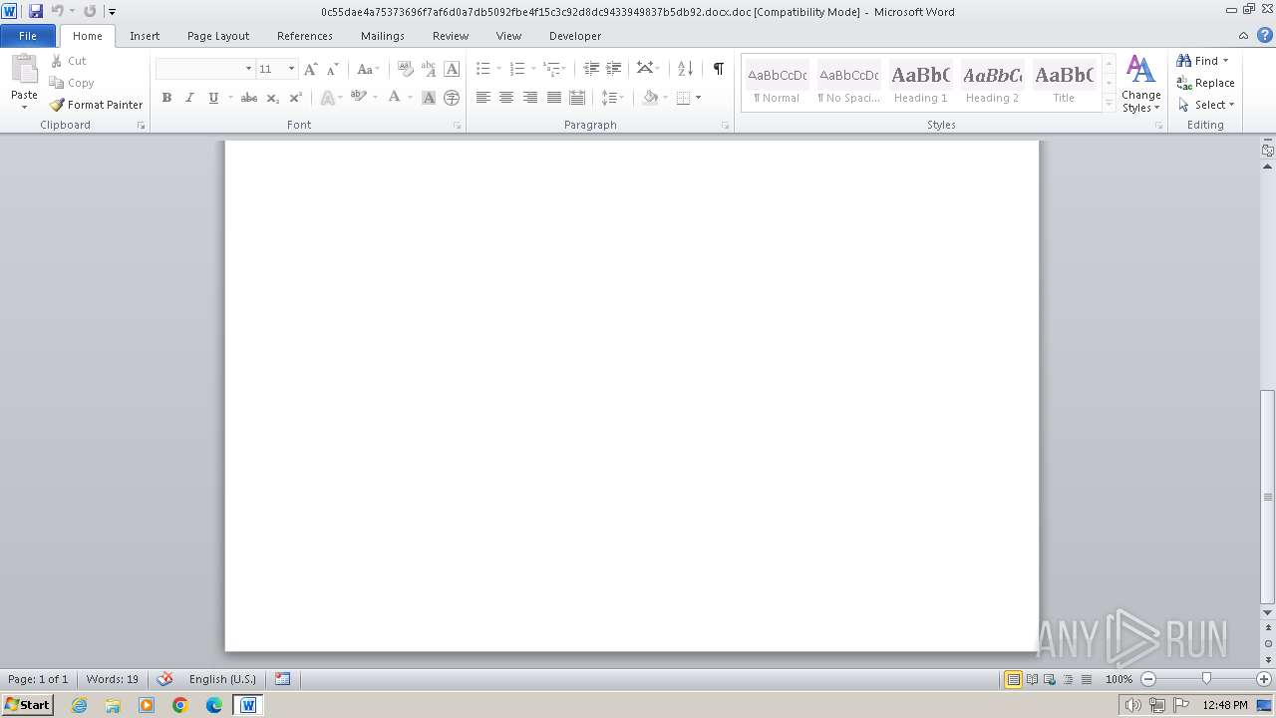Open the text Highlight Color picker
The image size is (1276, 718).
click(x=359, y=98)
